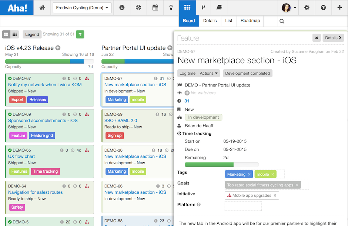Open the Fredwin Cycling (Demo) product dropdown

coord(82,8)
